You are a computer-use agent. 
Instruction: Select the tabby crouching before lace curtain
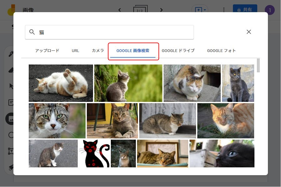pyautogui.click(x=168, y=121)
